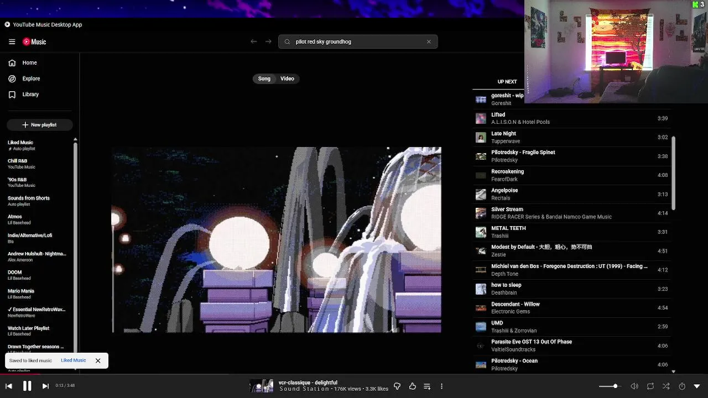Play Lifted by A.L.I.S.O.N in queue
Viewport: 708px width, 398px height.
[572, 118]
